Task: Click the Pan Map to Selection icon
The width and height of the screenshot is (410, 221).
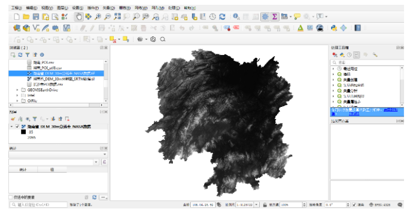Action: coord(89,17)
